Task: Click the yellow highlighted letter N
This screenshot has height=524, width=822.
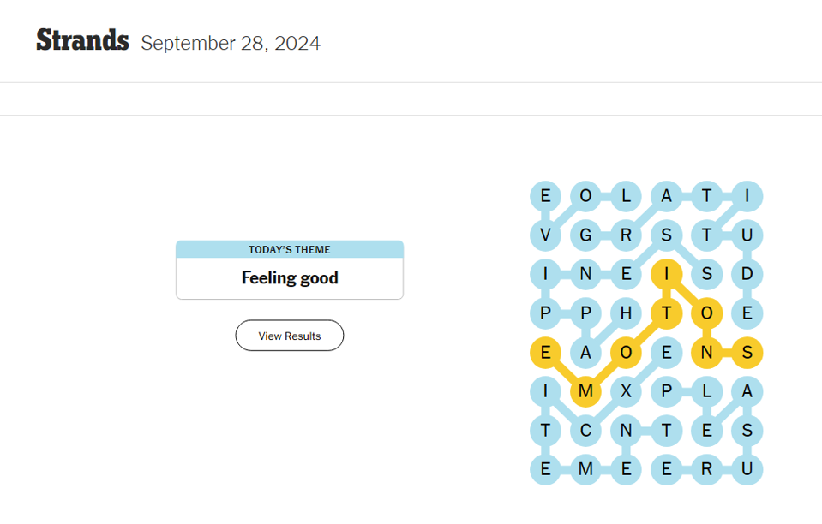Action: point(706,352)
